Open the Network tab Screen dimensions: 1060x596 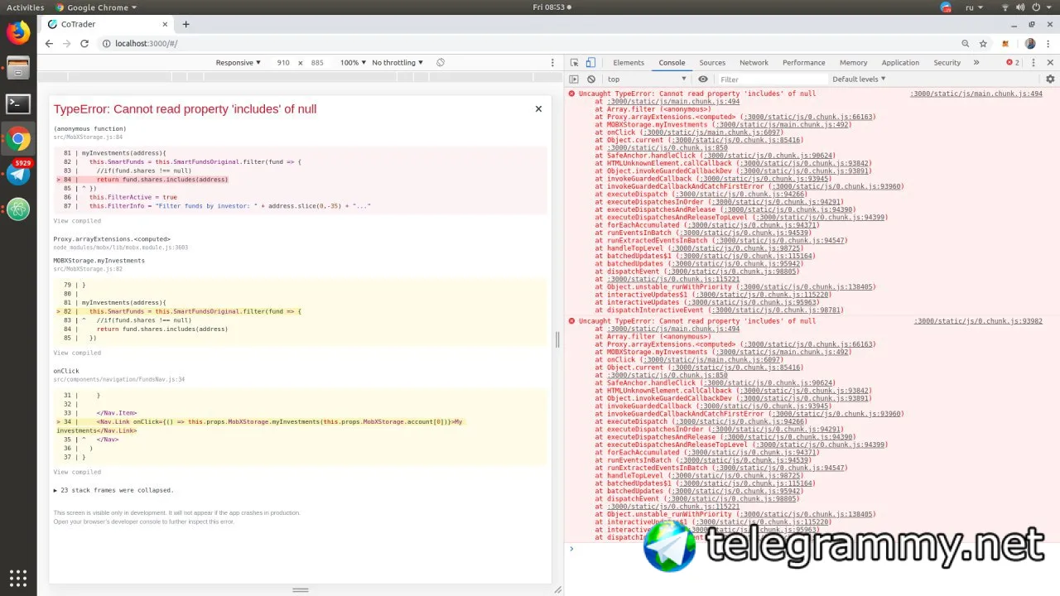(x=754, y=63)
